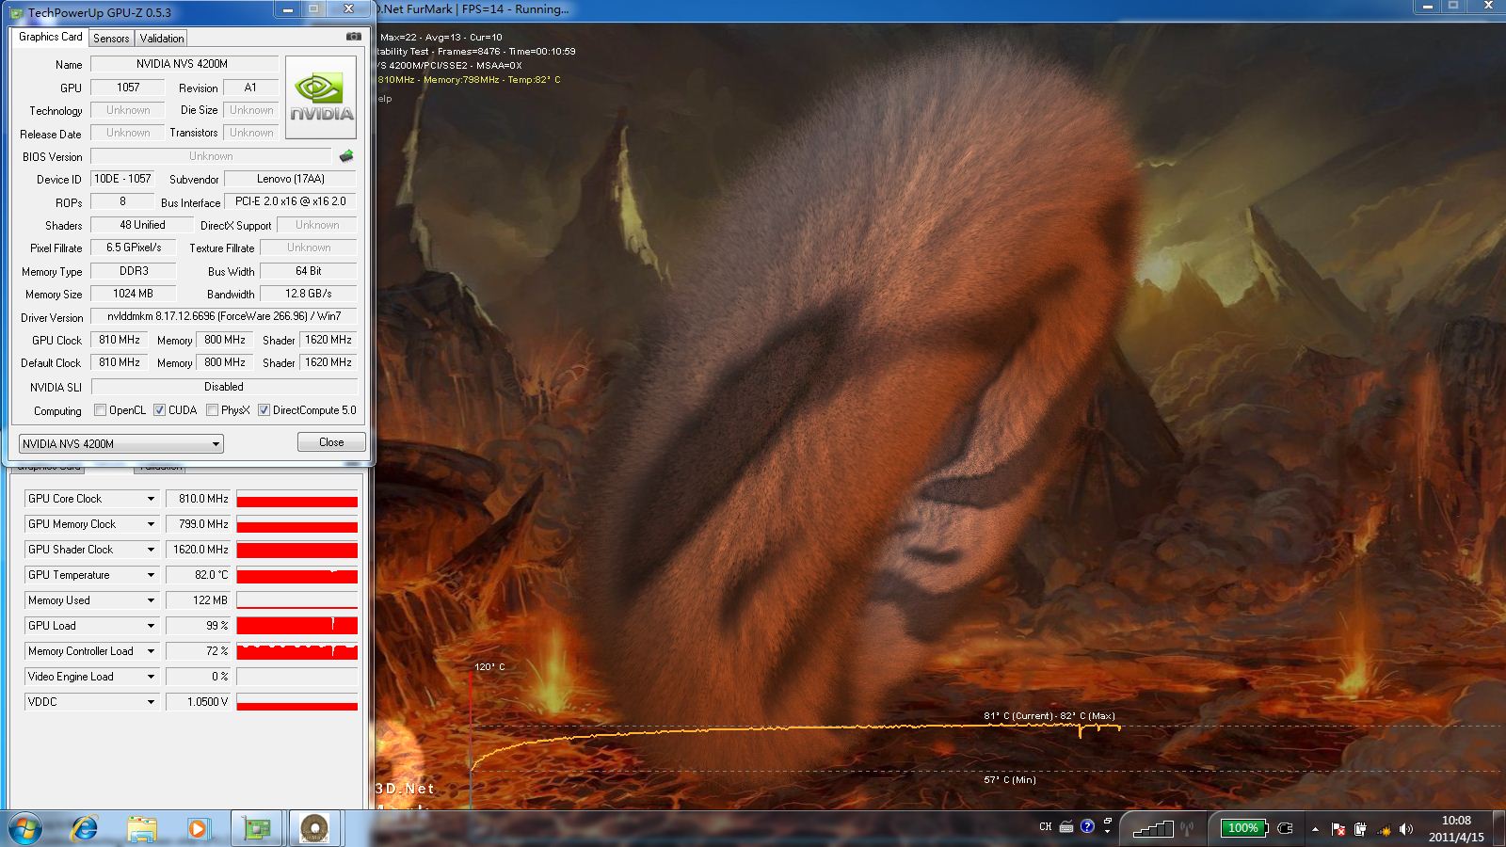
Task: Expand the VDDC sensor dropdown
Action: click(x=151, y=702)
